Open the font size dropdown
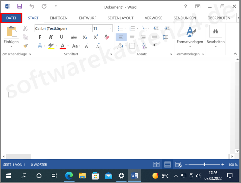Image resolution: width=241 pixels, height=183 pixels. pos(111,28)
